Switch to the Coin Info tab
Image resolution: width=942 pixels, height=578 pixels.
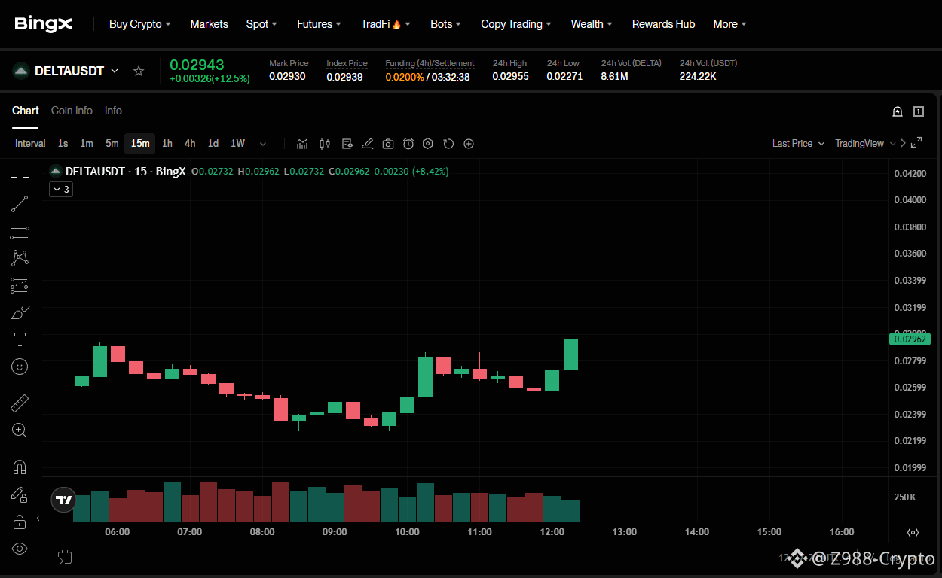(x=72, y=111)
